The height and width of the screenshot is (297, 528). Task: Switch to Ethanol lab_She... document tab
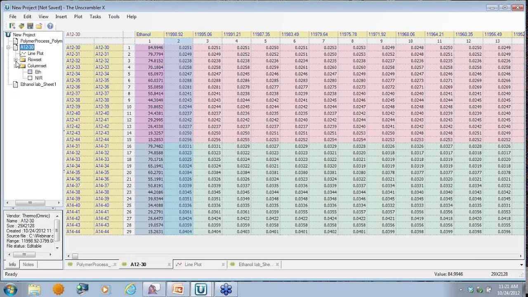click(256, 264)
